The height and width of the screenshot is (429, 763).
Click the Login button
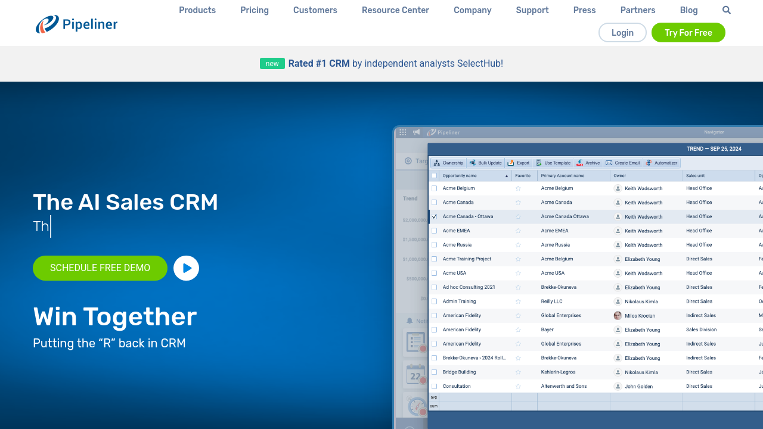coord(622,33)
